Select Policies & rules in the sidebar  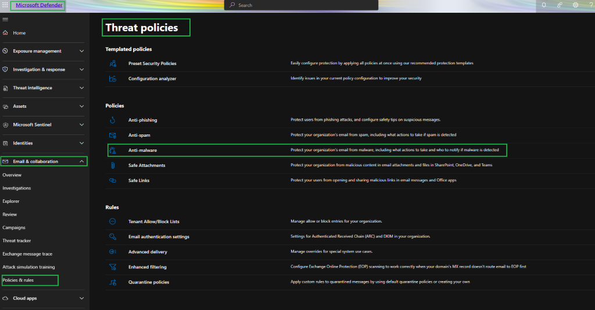tap(18, 280)
